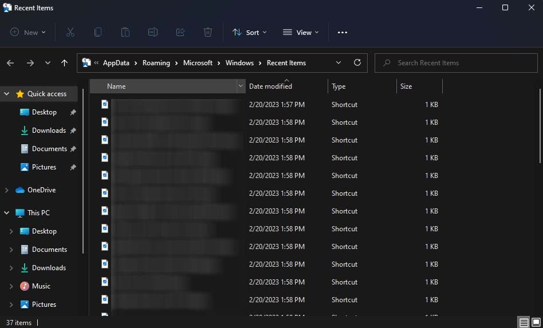The width and height of the screenshot is (543, 328).
Task: Click the Rename icon in toolbar
Action: [x=153, y=33]
